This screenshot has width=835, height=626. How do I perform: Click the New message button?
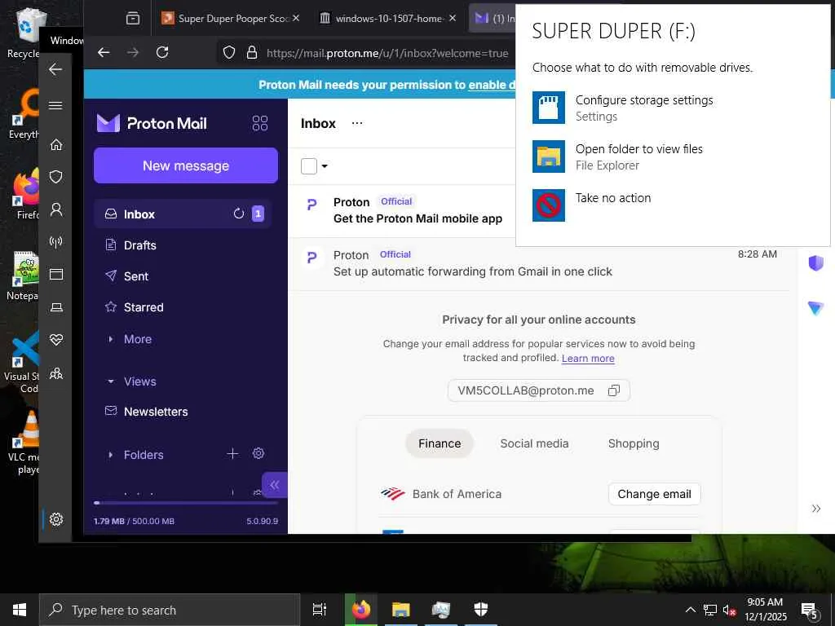pos(186,165)
